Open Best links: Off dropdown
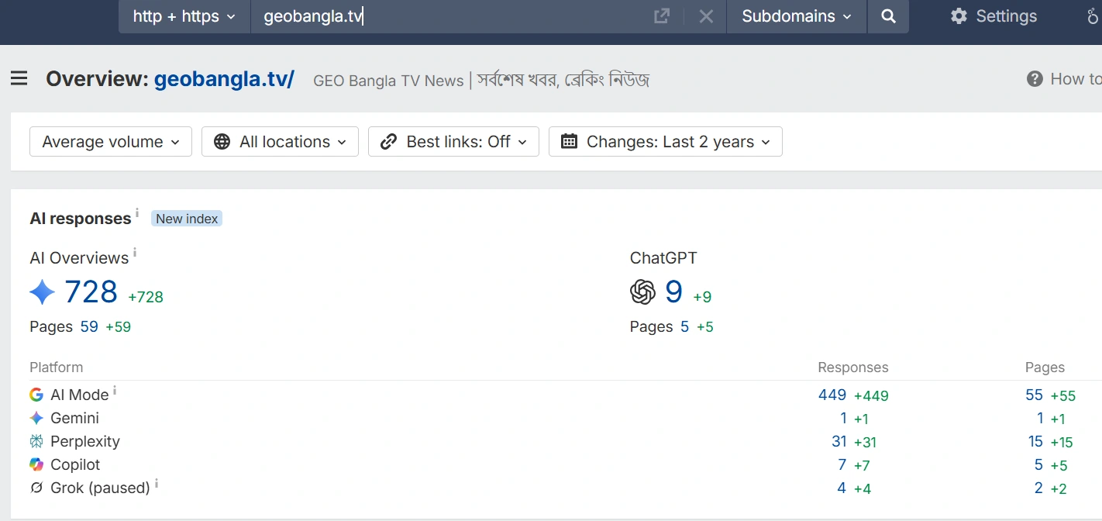This screenshot has width=1102, height=521. click(x=453, y=142)
